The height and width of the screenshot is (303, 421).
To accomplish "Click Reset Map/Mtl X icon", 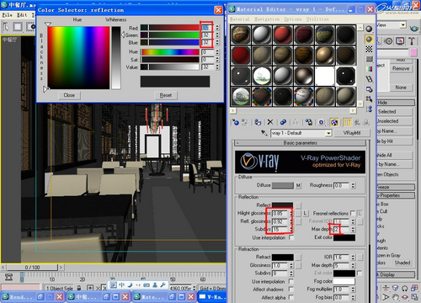I will click(270, 122).
